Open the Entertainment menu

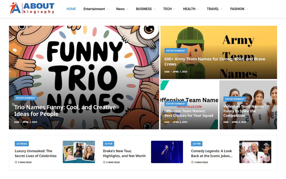tap(94, 9)
